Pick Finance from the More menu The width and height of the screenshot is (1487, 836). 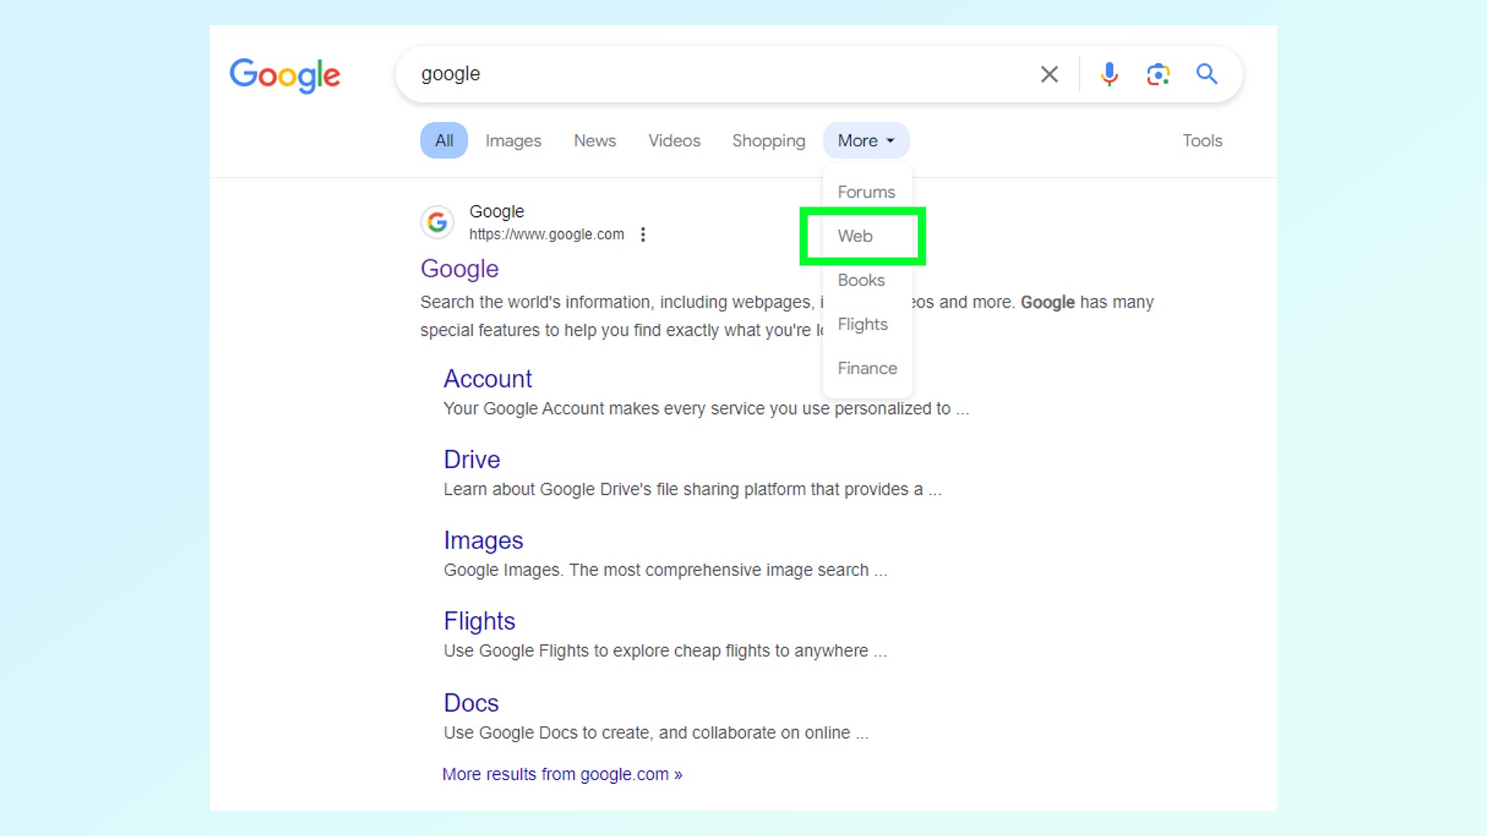tap(866, 368)
